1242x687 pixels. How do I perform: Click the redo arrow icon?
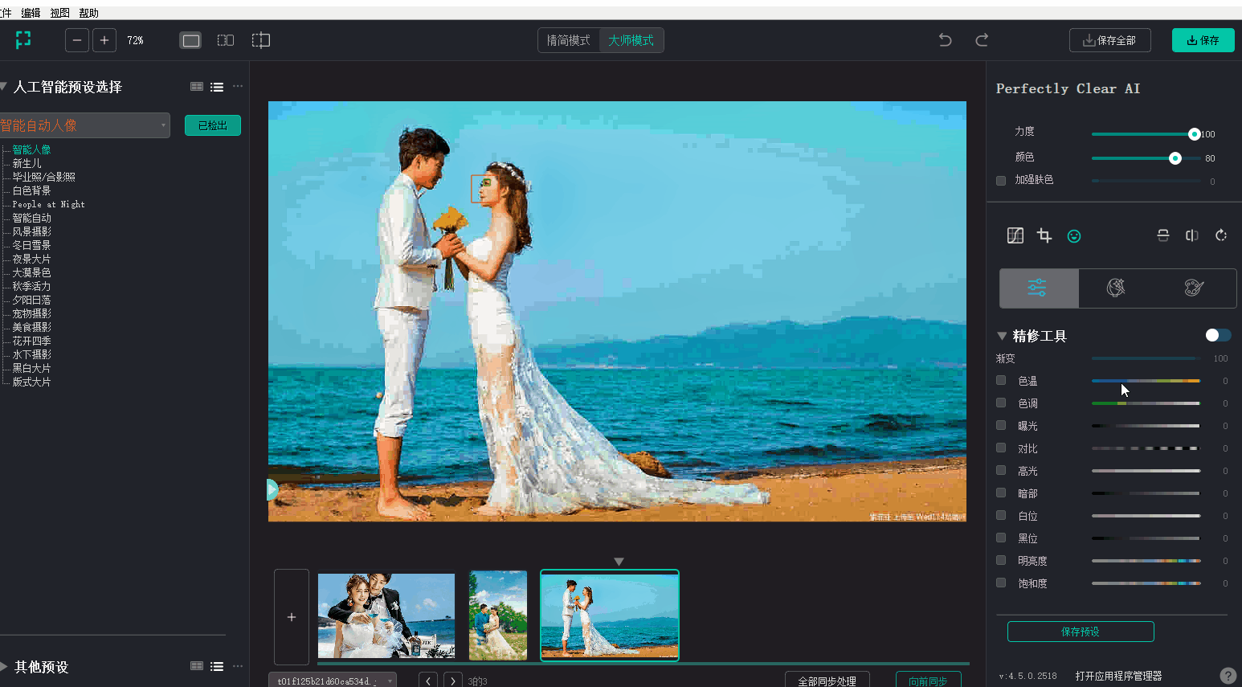982,40
